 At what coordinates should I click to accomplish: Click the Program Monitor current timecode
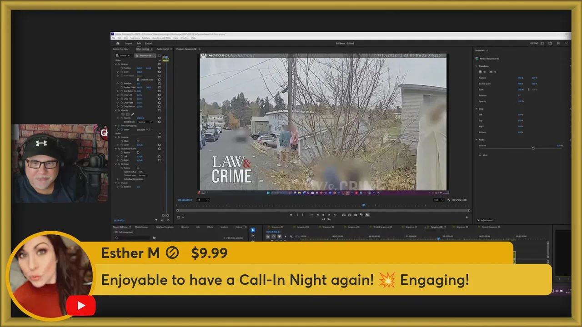click(185, 200)
